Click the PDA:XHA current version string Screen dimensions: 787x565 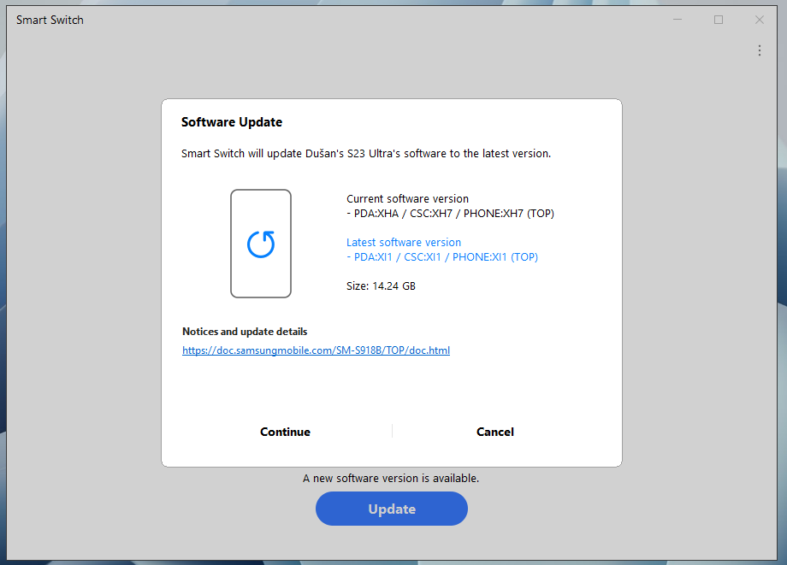pos(450,214)
